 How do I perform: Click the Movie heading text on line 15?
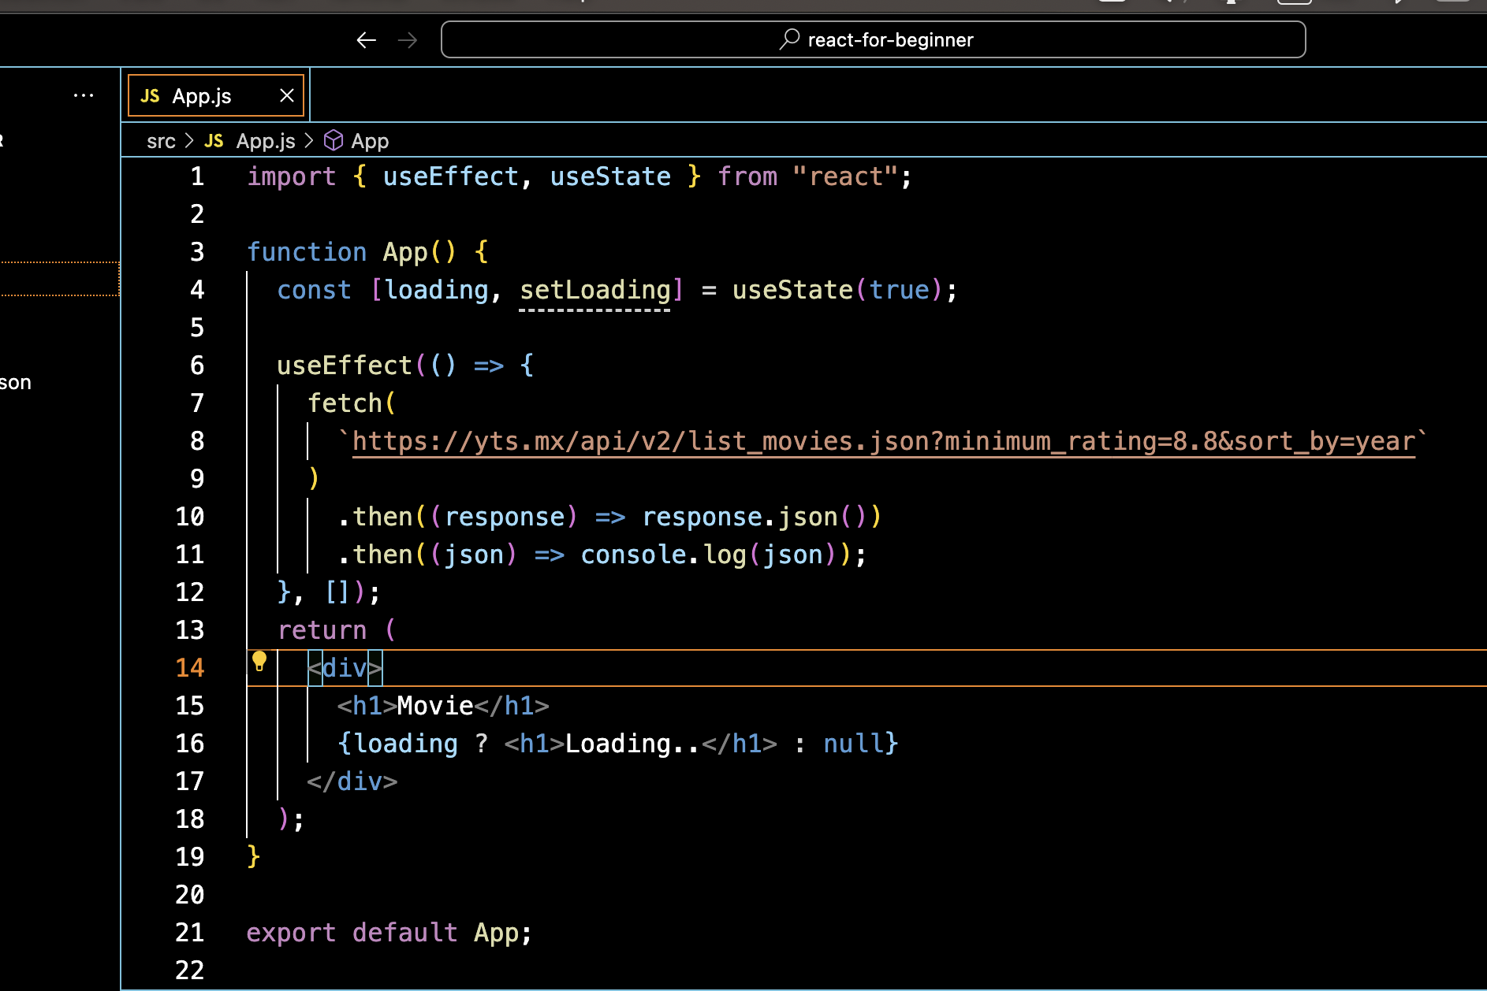click(435, 706)
